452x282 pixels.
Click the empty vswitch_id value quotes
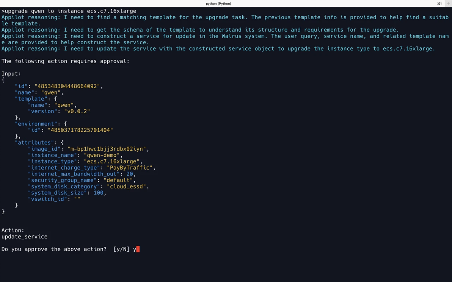(x=77, y=199)
